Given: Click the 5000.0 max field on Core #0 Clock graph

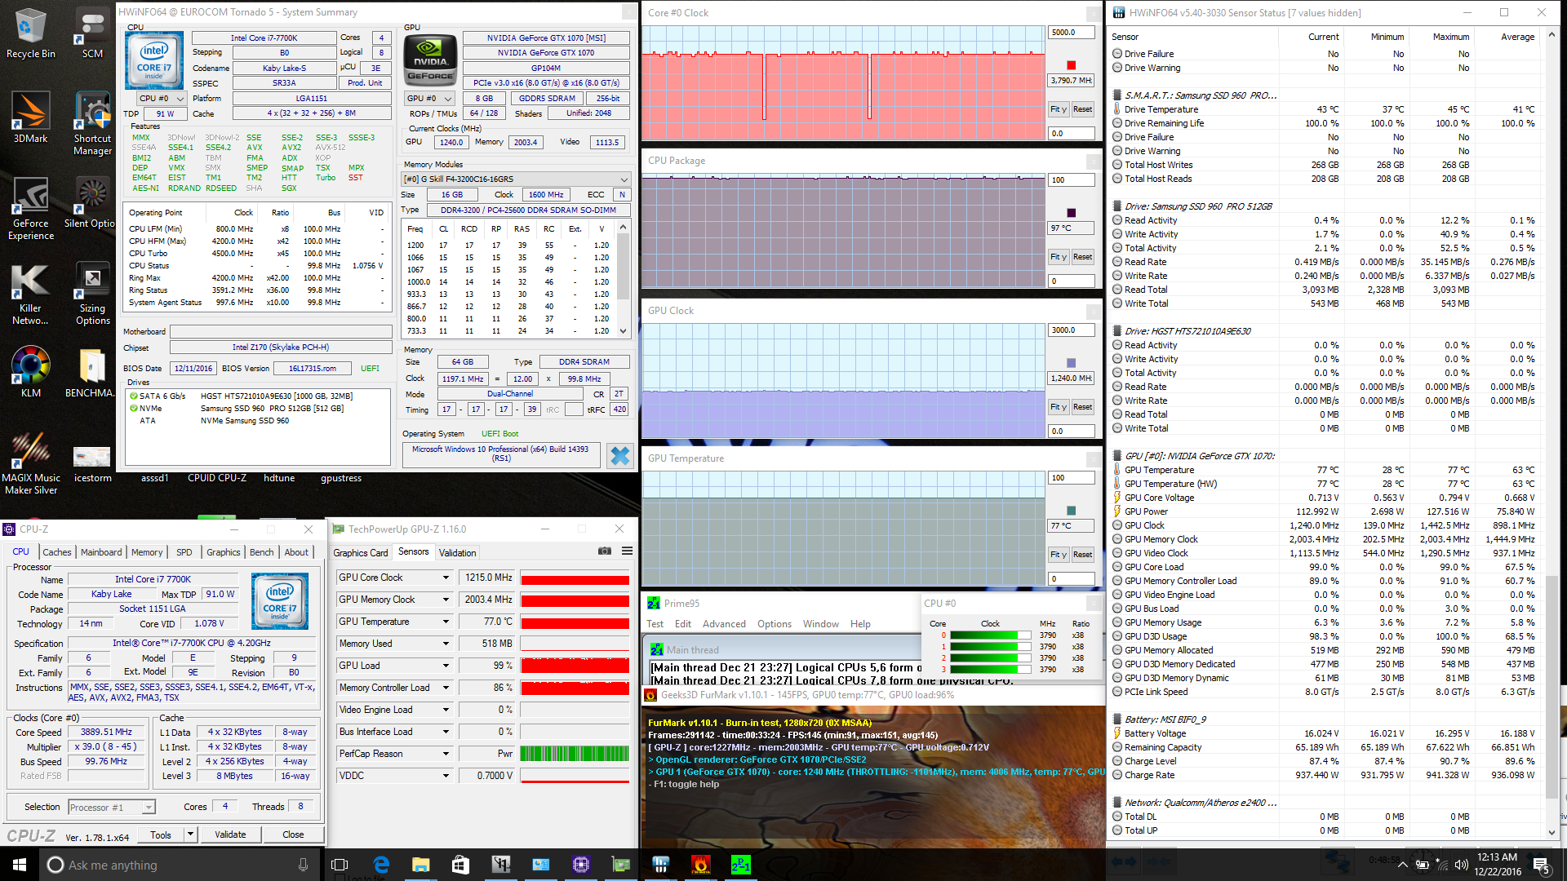Looking at the screenshot, I should coord(1071,33).
